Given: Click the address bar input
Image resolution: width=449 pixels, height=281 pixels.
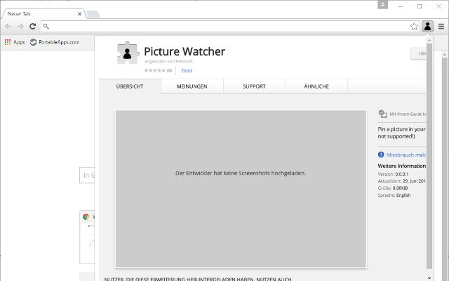Looking at the screenshot, I should point(229,27).
